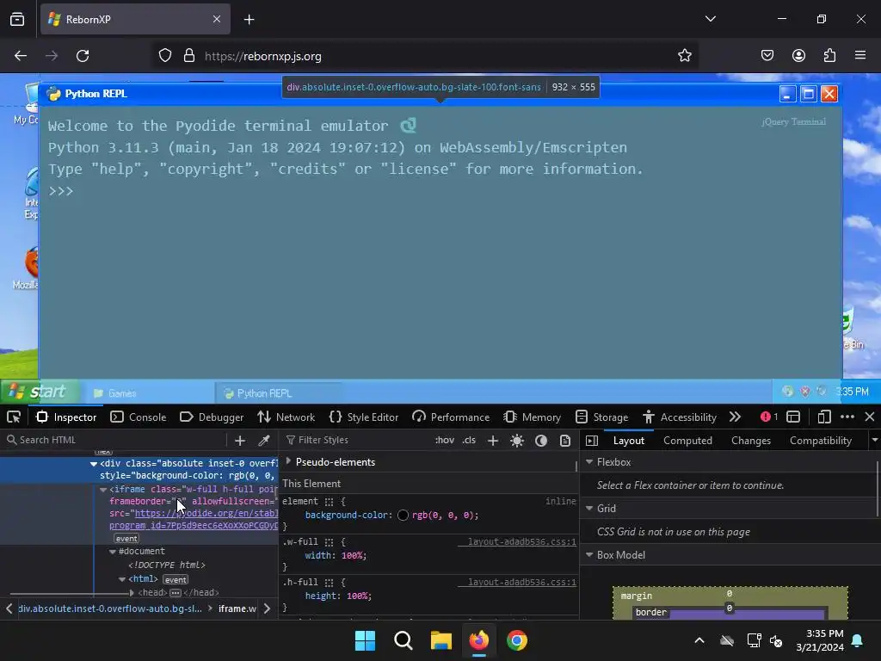Switch to the Debugger tab

click(212, 417)
